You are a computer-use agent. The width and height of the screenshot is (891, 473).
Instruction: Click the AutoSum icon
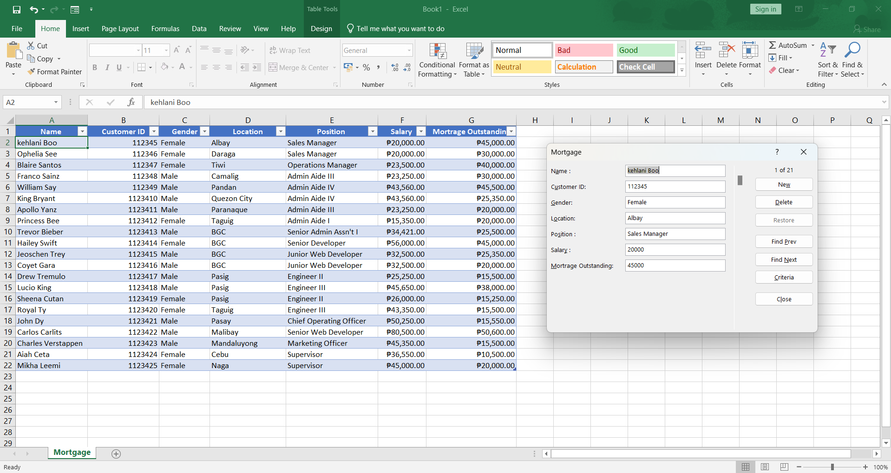[x=773, y=45]
